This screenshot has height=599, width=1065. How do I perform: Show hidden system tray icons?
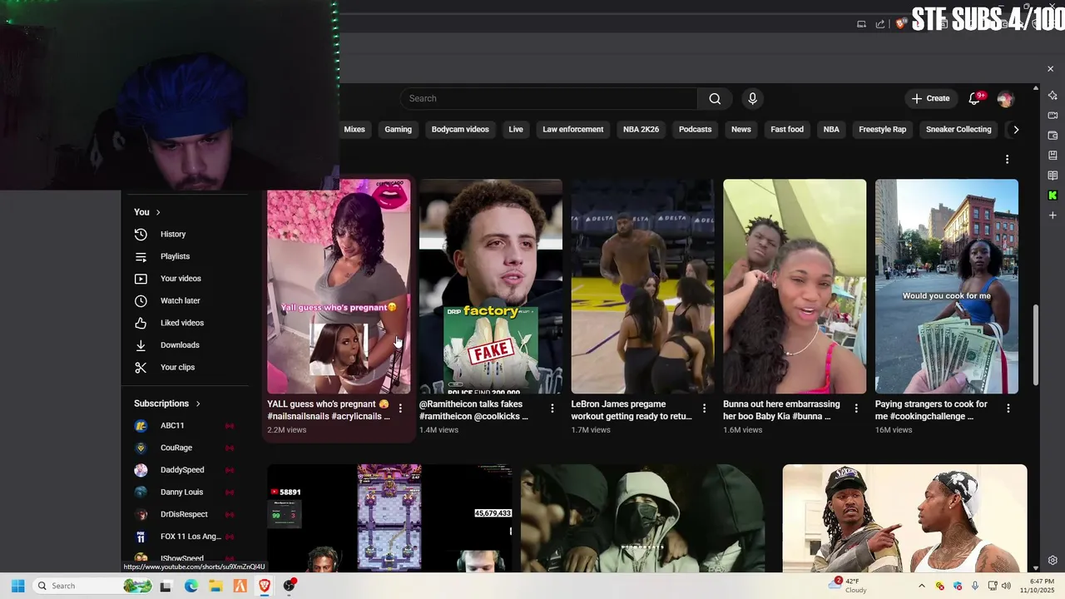tap(921, 586)
